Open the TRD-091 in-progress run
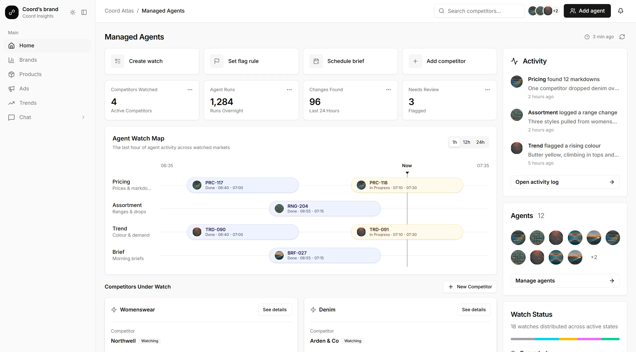The width and height of the screenshot is (636, 352). coord(407,232)
